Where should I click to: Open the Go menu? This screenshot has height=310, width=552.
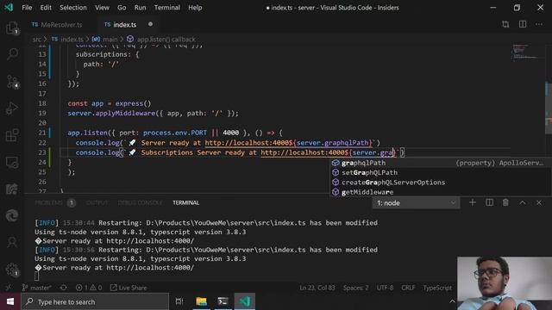(122, 8)
